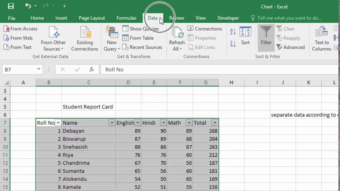Click the Tell me what you want search box
Image resolution: width=340 pixels, height=191 pixels.
286,18
